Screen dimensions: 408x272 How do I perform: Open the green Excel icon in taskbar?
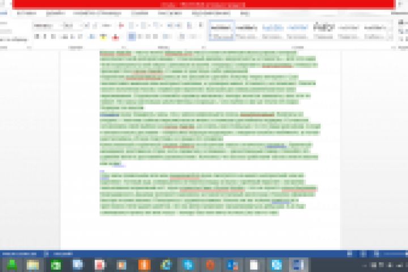(x=56, y=265)
